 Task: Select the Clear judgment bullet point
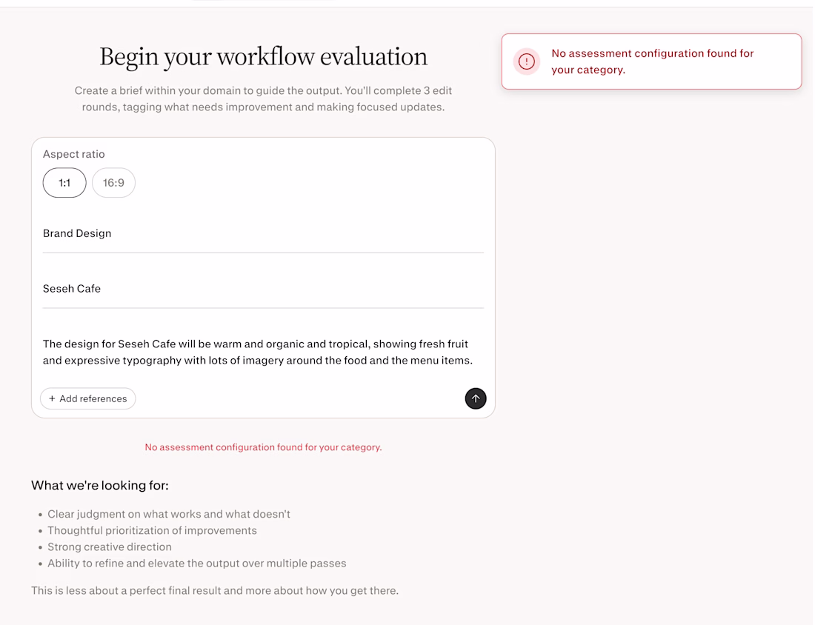point(169,514)
